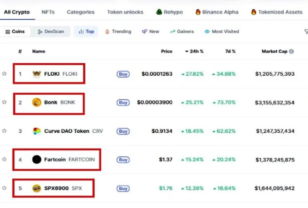Click Buy button for Curve DAO Token
The height and width of the screenshot is (208, 308).
(x=123, y=131)
